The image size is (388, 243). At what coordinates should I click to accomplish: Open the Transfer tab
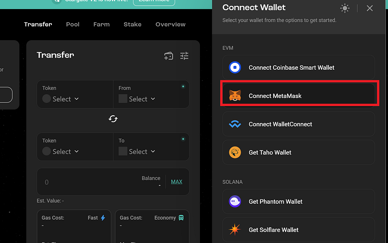pyautogui.click(x=38, y=24)
